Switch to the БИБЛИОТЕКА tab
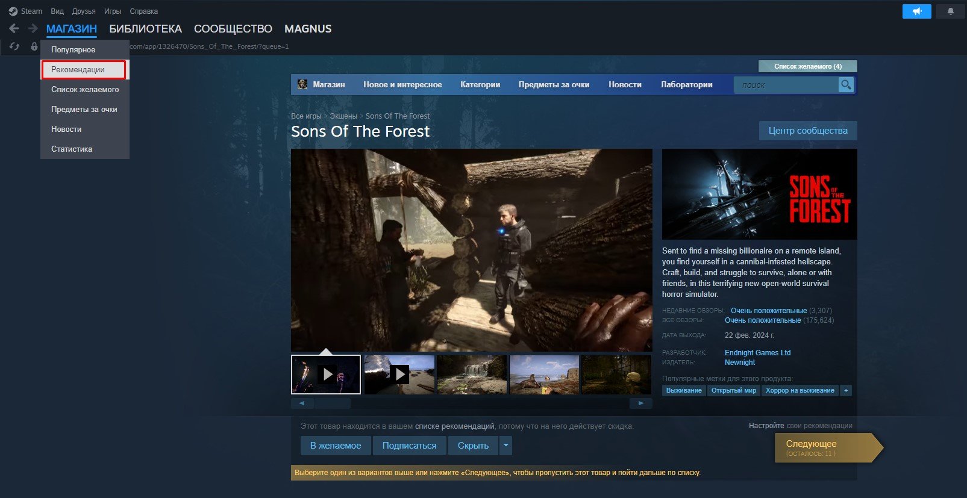Viewport: 967px width, 498px height. point(145,28)
